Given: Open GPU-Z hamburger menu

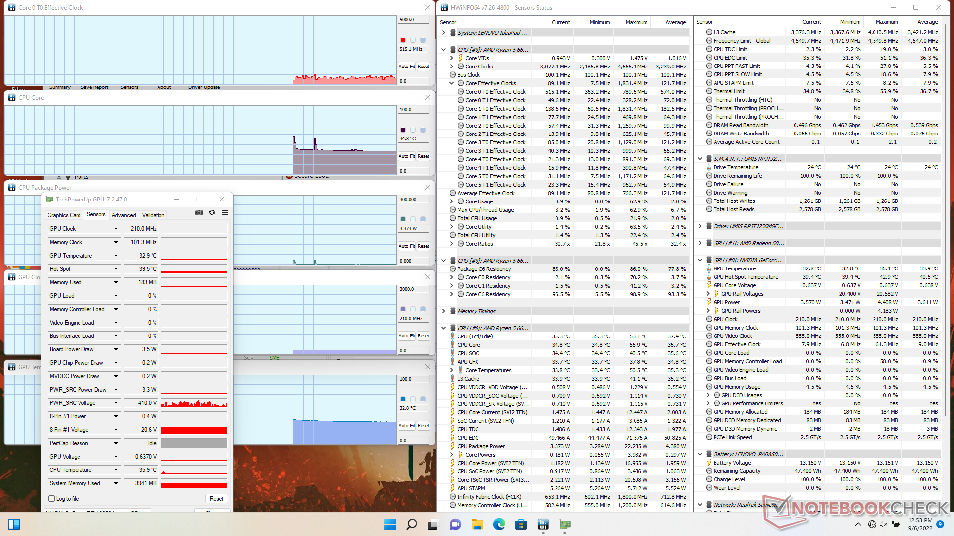Looking at the screenshot, I should pos(225,212).
